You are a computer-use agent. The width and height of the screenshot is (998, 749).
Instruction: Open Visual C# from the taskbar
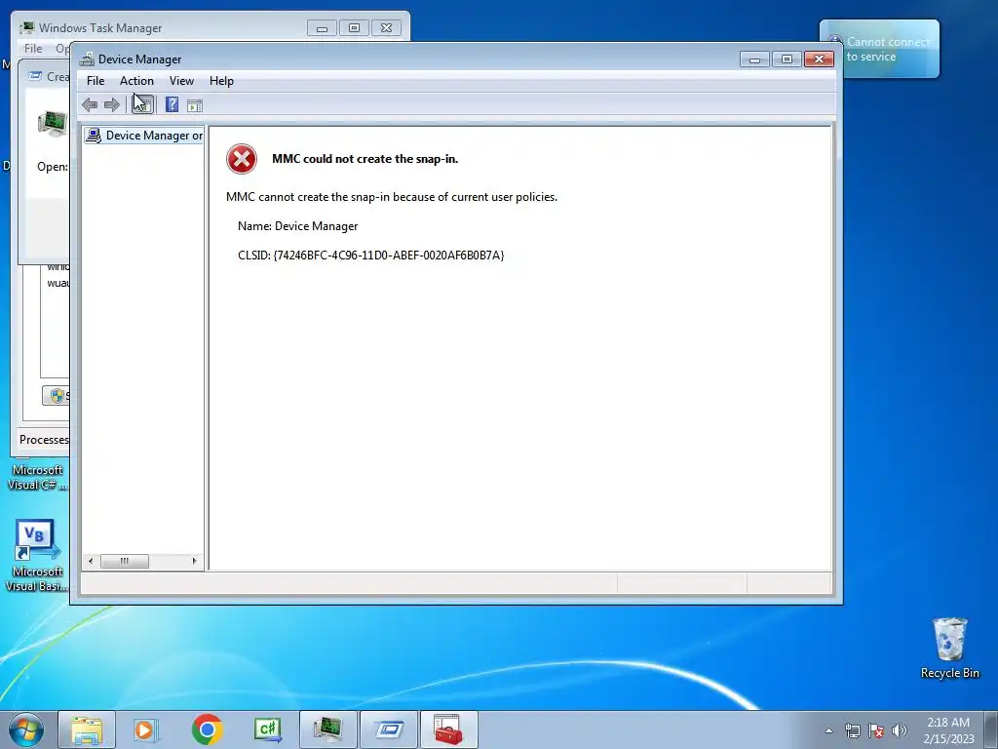click(x=267, y=729)
